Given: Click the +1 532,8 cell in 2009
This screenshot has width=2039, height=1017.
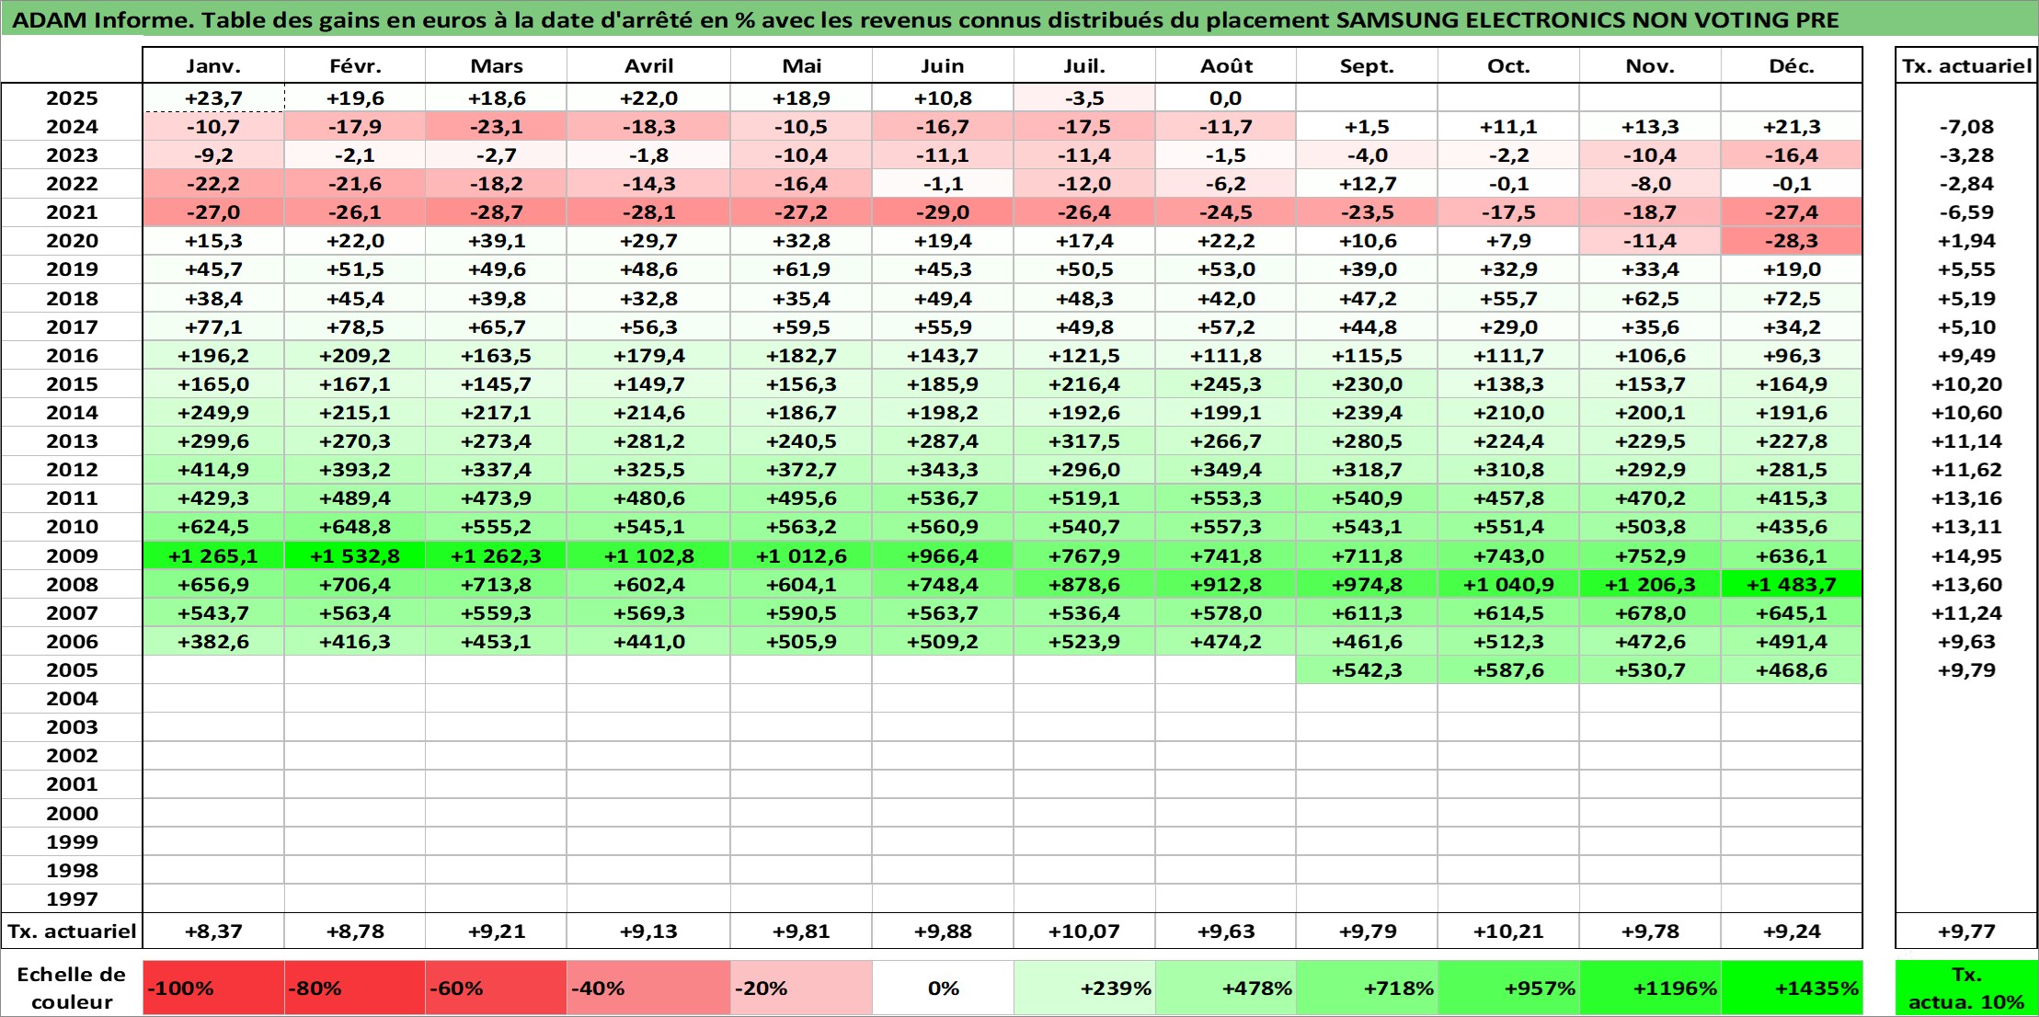Looking at the screenshot, I should 355,555.
